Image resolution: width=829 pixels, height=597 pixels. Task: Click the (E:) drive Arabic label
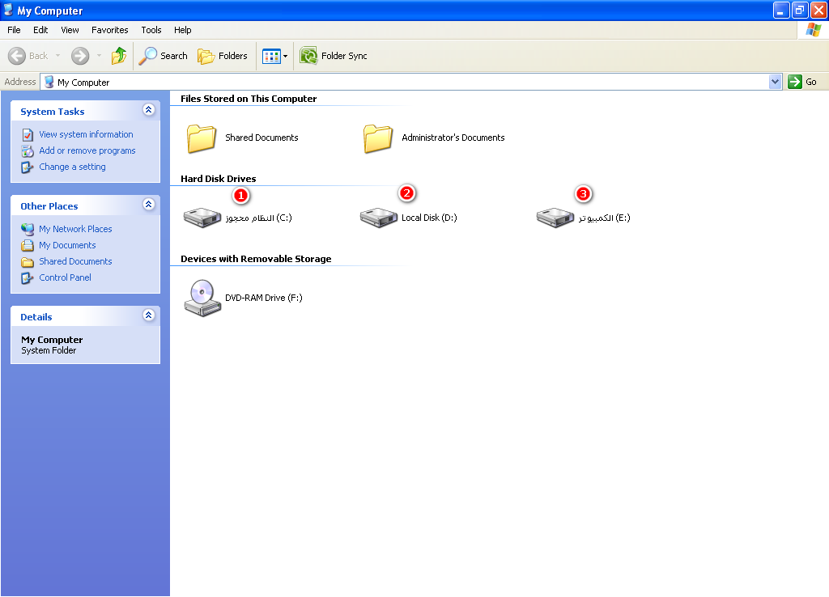pos(604,218)
